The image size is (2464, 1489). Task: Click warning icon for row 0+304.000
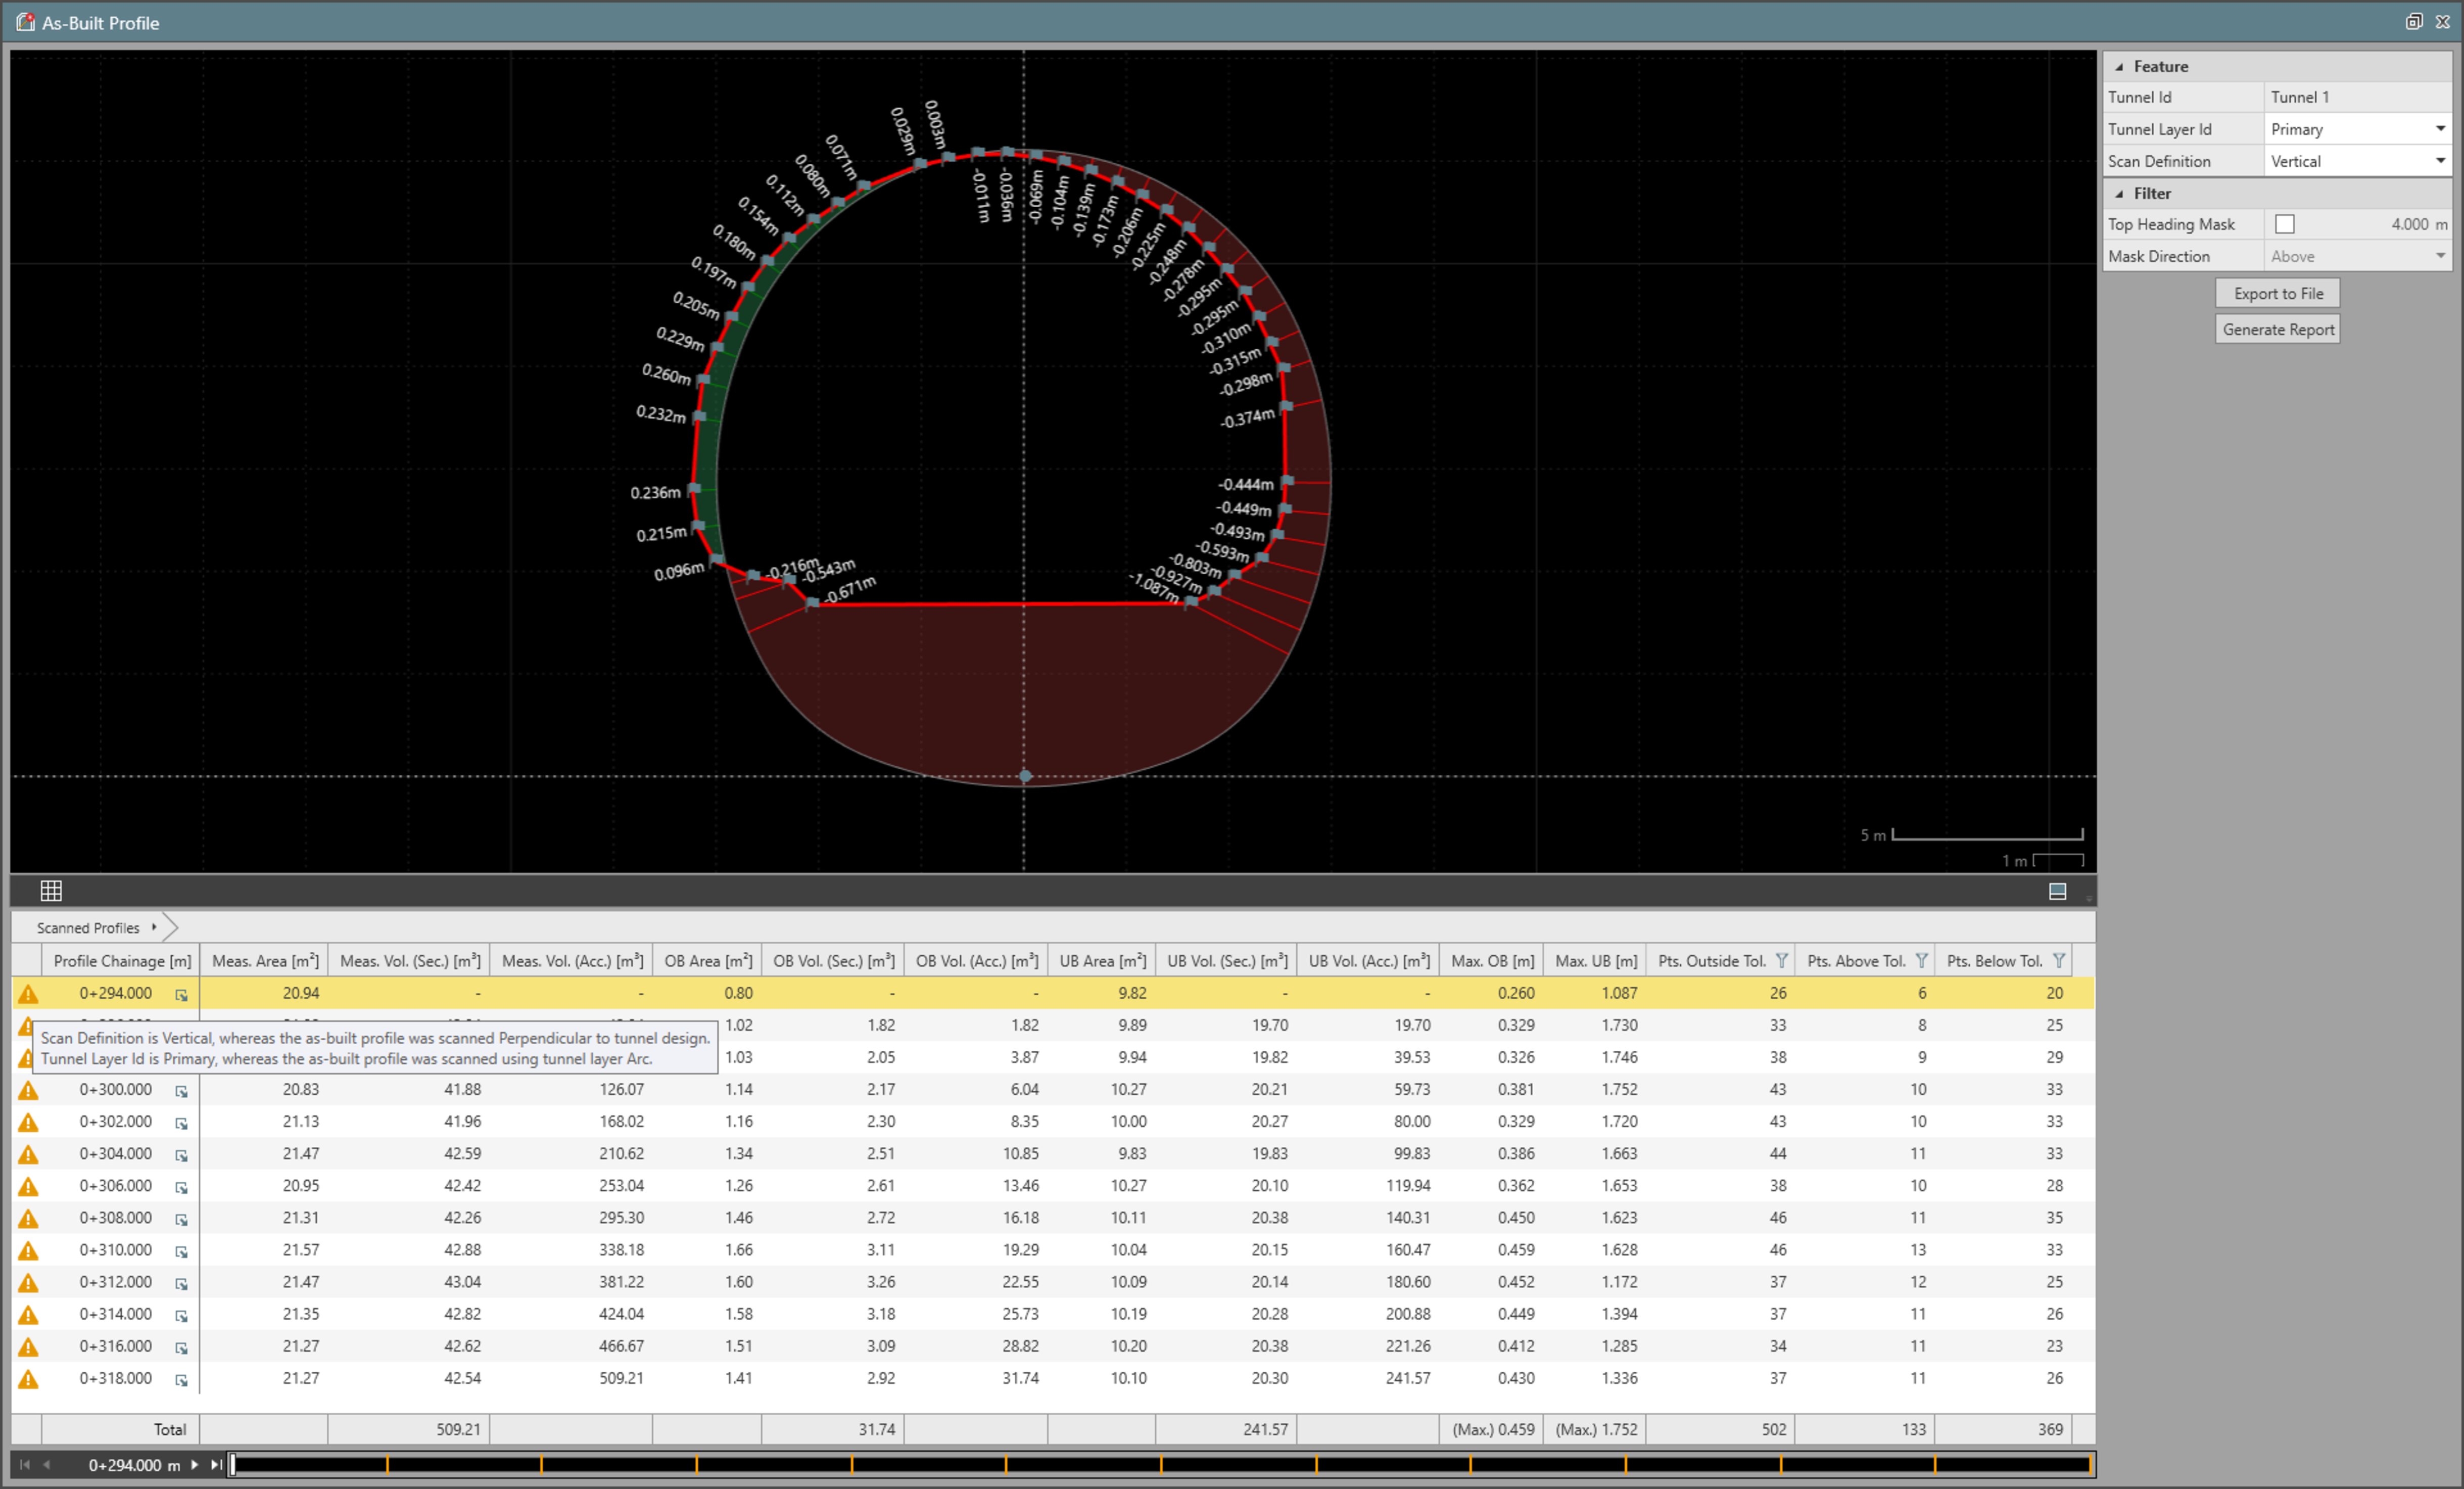(x=28, y=1154)
